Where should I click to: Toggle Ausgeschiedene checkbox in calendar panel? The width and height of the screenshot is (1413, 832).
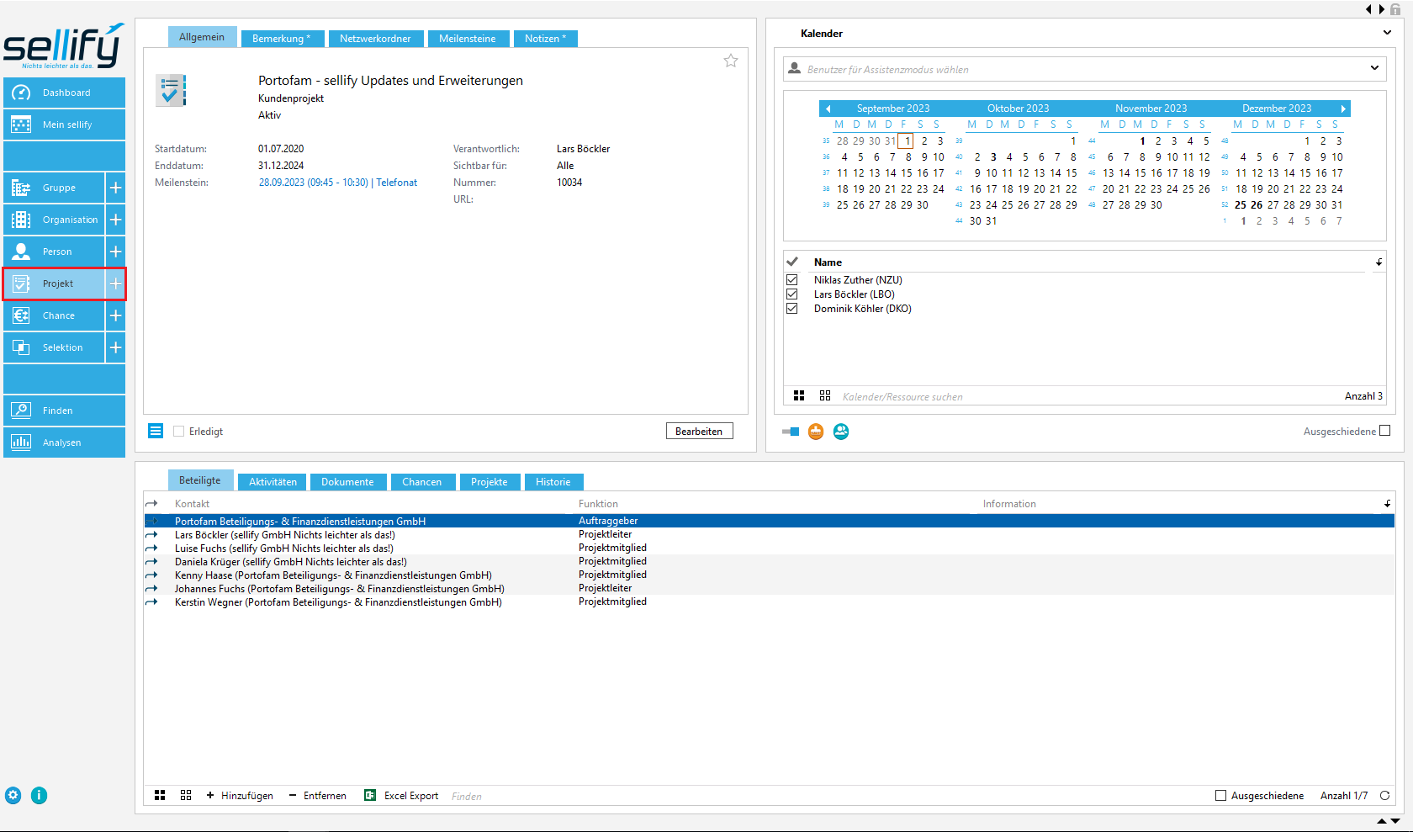(1385, 431)
